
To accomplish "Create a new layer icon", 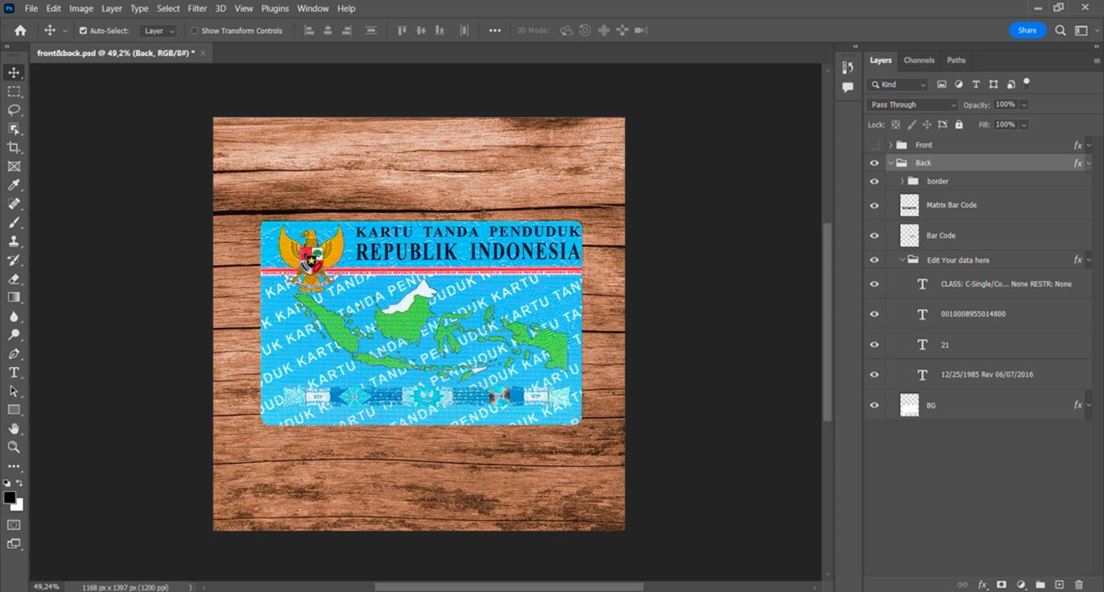I will pyautogui.click(x=1059, y=584).
